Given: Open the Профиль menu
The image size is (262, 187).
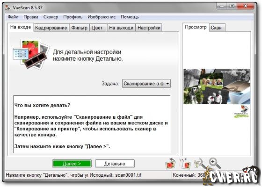Looking at the screenshot, I should point(73,17).
